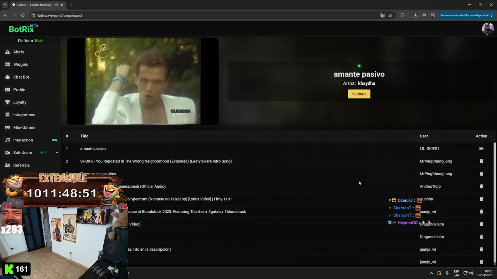Skip current song amante pasivo
The height and width of the screenshot is (279, 497).
tap(481, 148)
